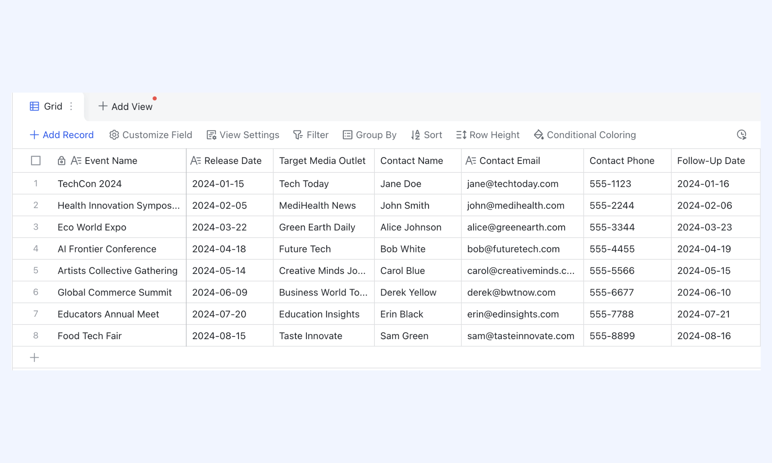Select the Tech Today cell
Viewport: 772px width, 463px height.
[x=324, y=184]
